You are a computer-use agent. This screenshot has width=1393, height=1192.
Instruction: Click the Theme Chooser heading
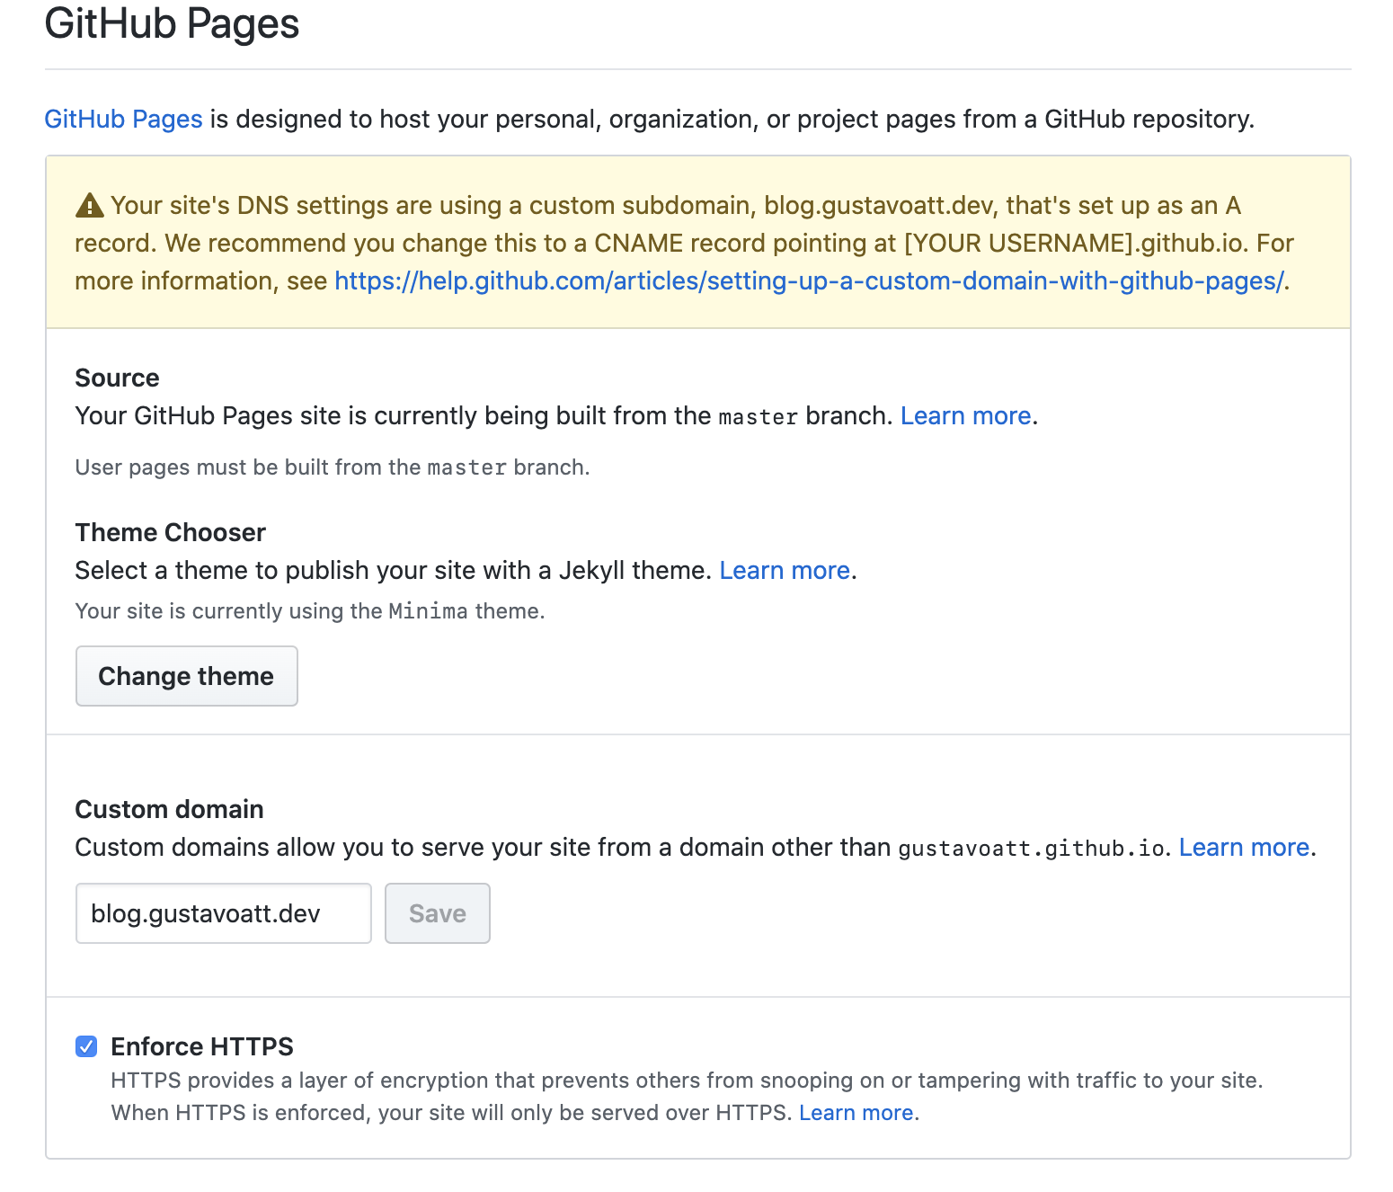pos(170,532)
